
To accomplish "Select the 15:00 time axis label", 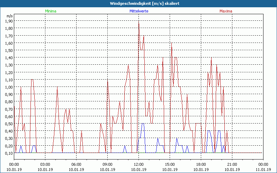I will (x=170, y=164).
